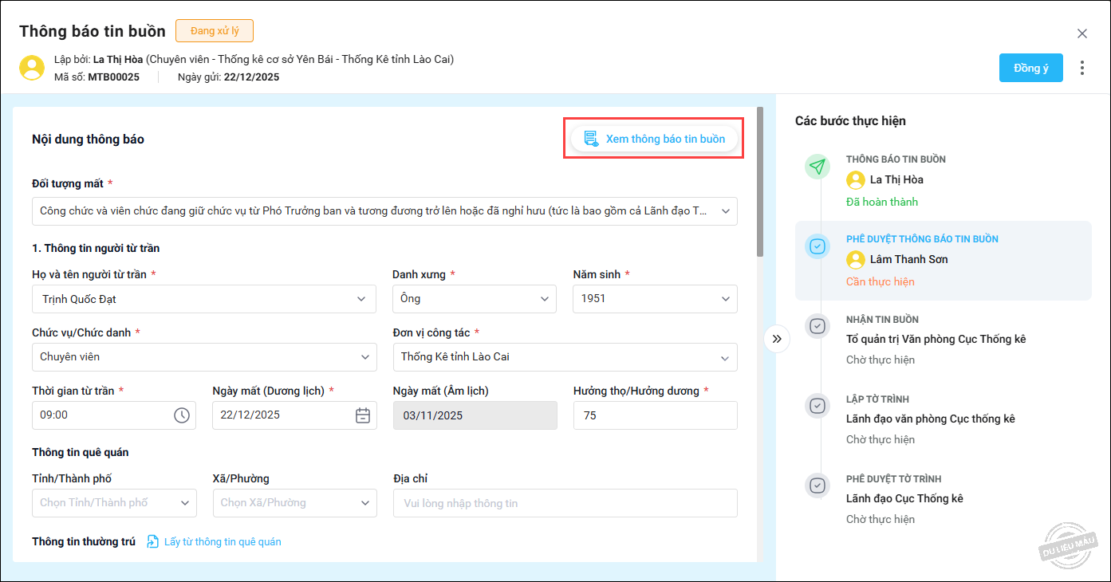Click Lâm Thanh Sơn's avatar icon

tap(856, 259)
